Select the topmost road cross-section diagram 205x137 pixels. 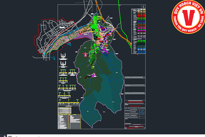(63, 56)
